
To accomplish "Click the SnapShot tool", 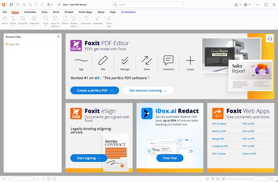I will coord(23,20).
